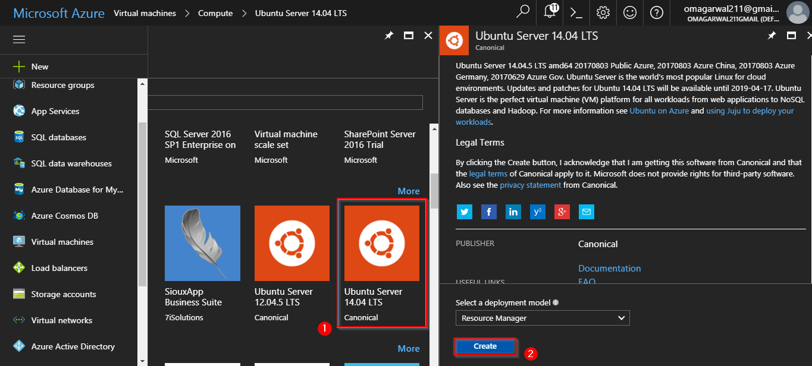Share via email envelope icon
Viewport: 812px width, 366px height.
pos(586,212)
